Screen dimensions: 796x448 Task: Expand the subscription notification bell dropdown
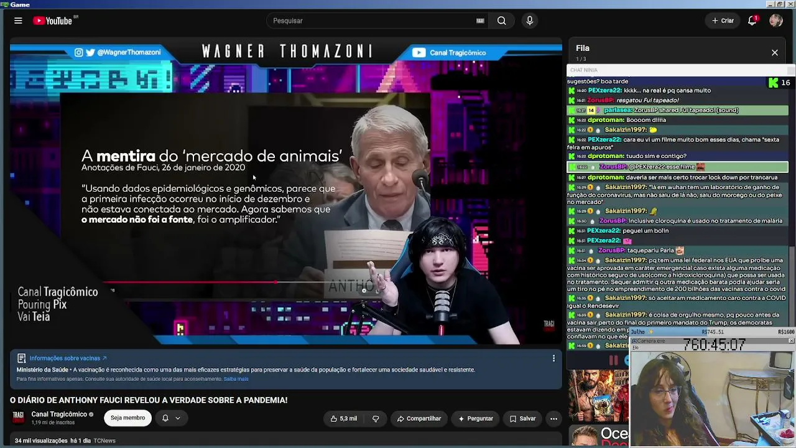click(x=171, y=418)
